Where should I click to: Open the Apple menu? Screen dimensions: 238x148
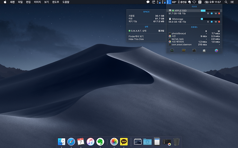(5, 2)
